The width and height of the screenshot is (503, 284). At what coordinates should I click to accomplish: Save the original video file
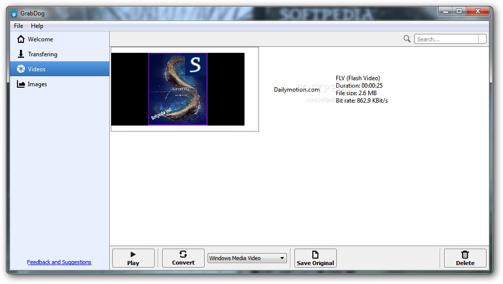coord(315,258)
